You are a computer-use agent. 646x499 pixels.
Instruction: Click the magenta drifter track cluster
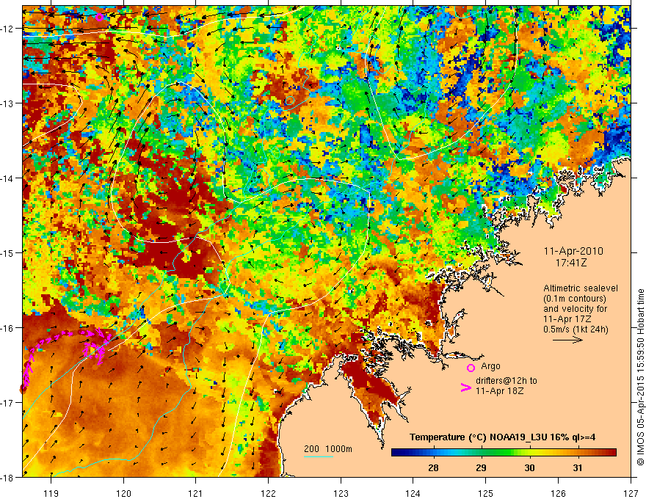coord(96,345)
